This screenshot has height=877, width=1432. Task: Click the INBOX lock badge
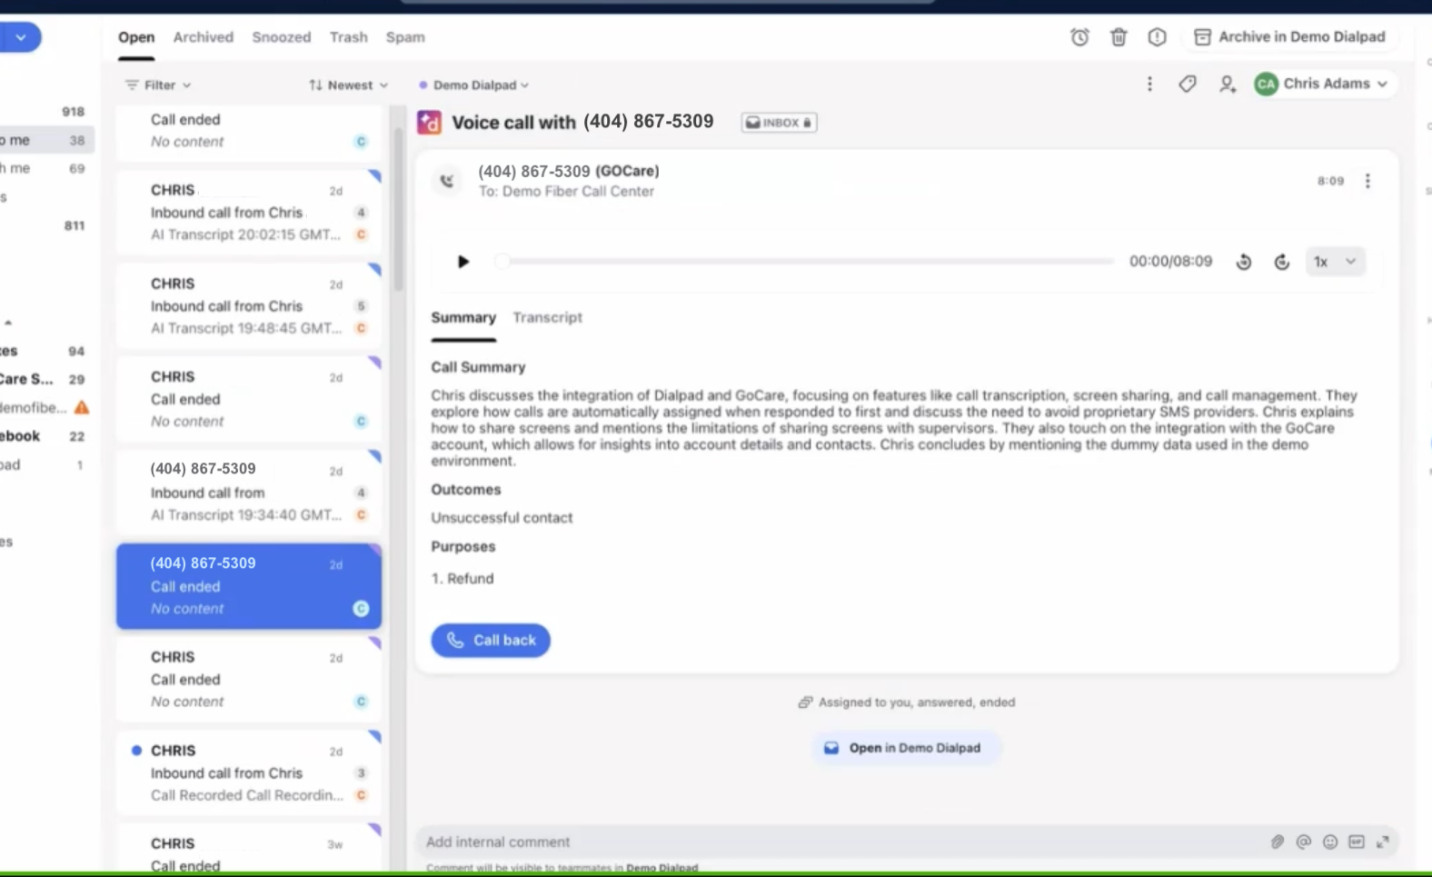[779, 123]
